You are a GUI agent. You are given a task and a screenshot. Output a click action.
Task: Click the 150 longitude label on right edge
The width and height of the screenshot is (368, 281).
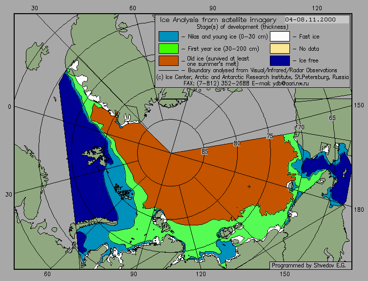(x=359, y=105)
